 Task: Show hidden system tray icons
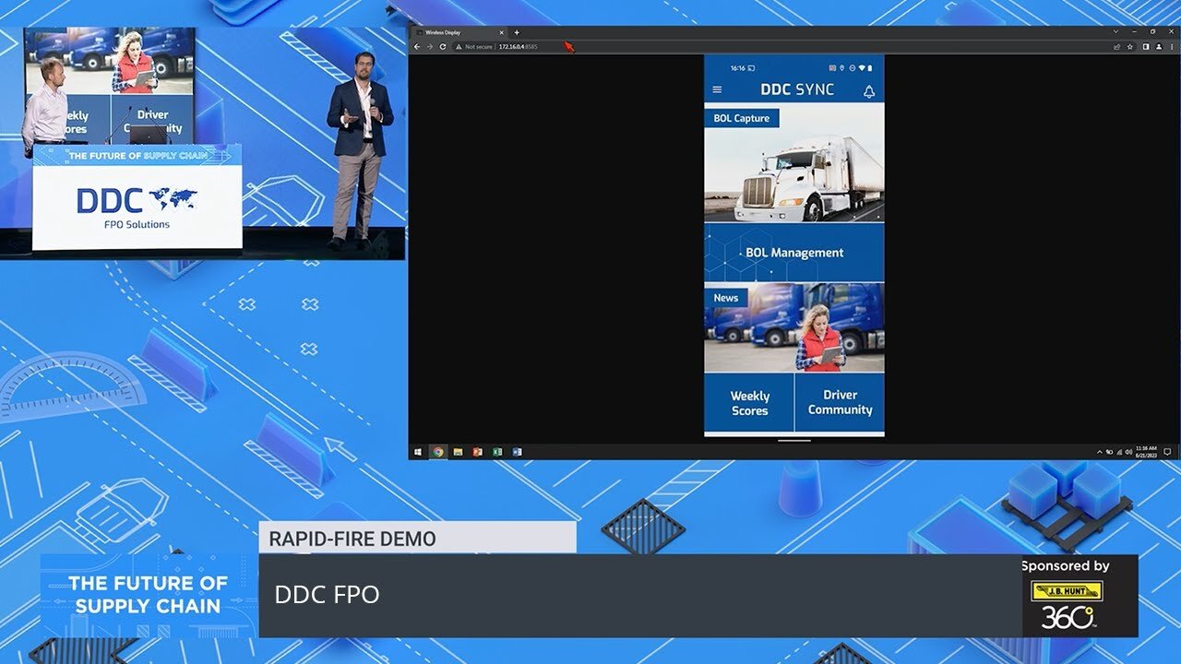[1100, 452]
